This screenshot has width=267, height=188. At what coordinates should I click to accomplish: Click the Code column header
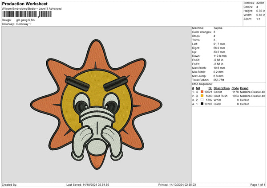pyautogui.click(x=235, y=88)
